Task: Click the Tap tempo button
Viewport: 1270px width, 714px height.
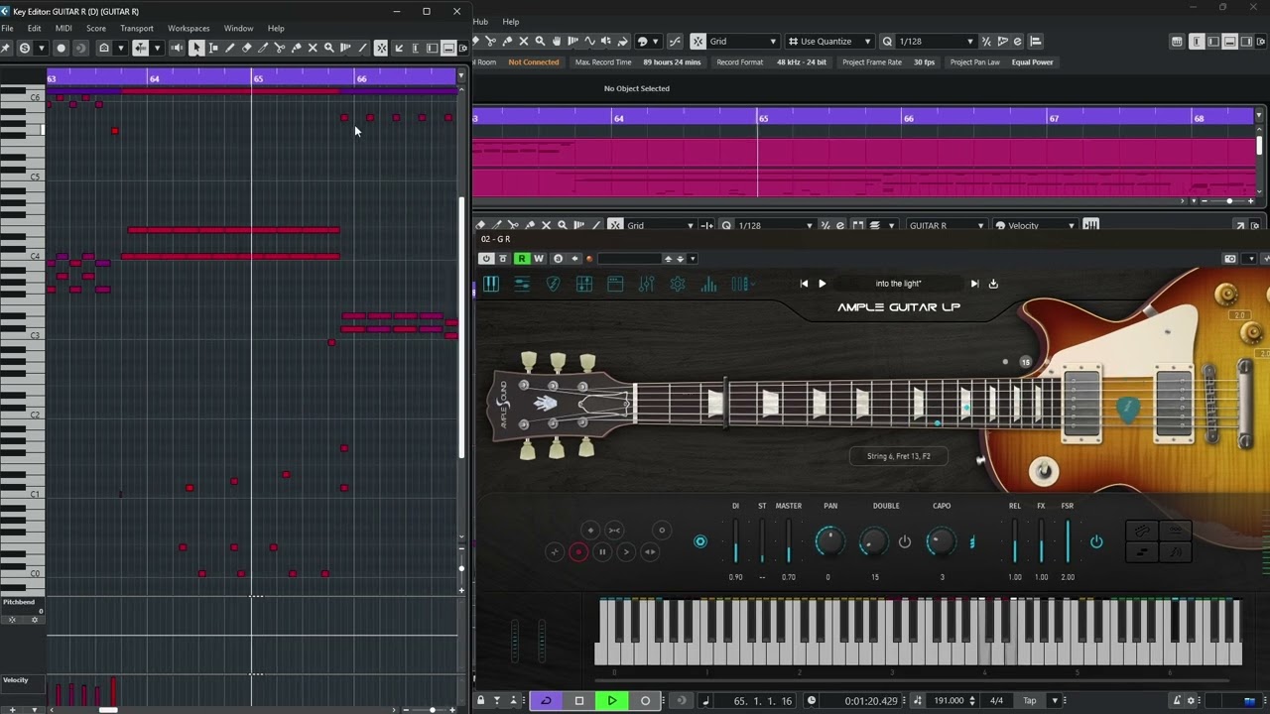Action: 1030,701
